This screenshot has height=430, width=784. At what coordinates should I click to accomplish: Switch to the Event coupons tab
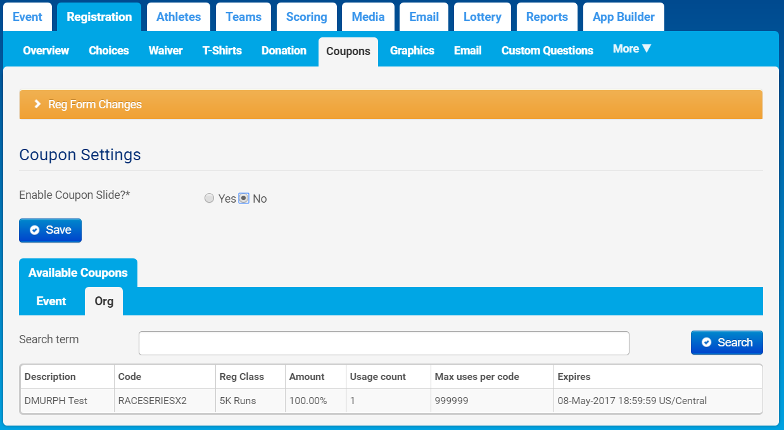(51, 301)
